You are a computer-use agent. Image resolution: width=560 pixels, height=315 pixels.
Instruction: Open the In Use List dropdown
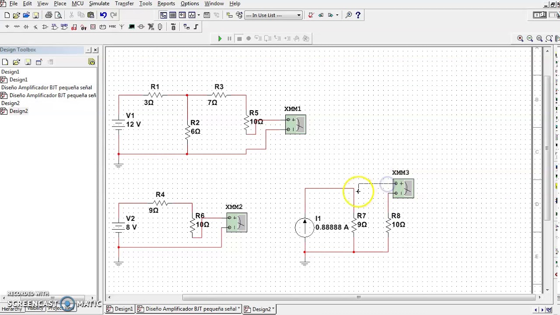tap(273, 15)
